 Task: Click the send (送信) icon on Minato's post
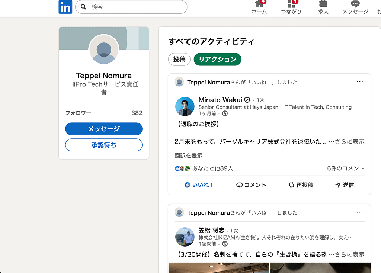tap(338, 185)
